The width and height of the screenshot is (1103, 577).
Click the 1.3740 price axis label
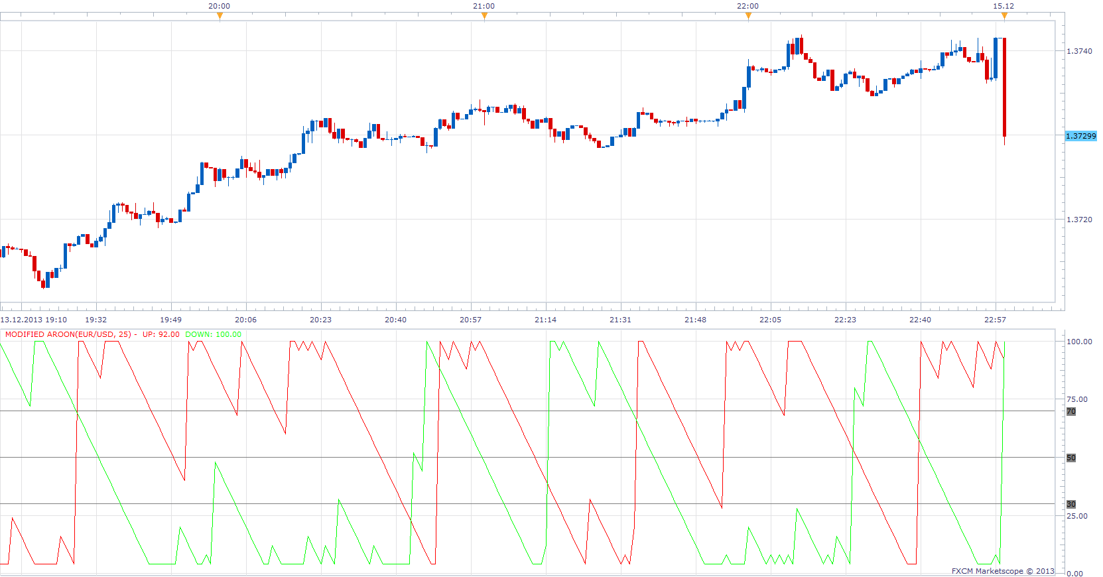(x=1079, y=51)
